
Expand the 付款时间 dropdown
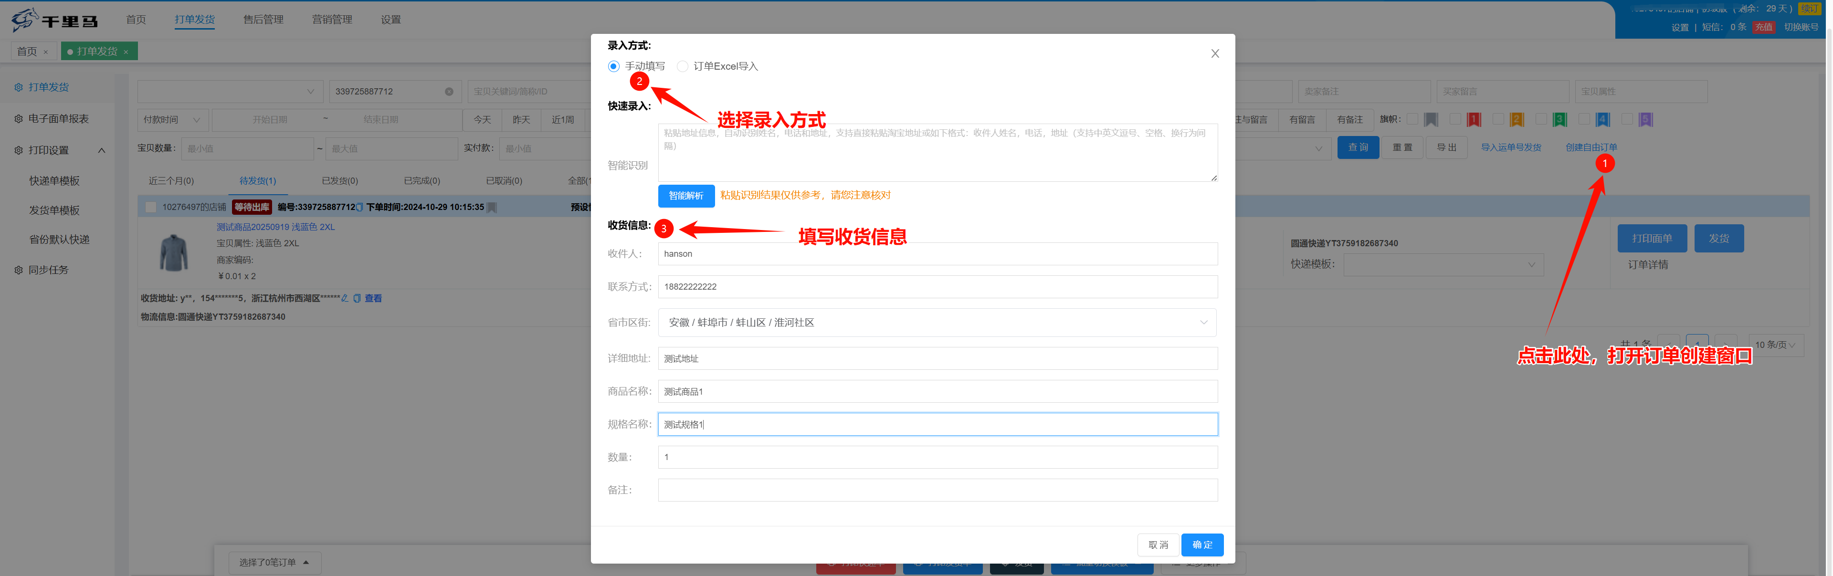tap(173, 119)
